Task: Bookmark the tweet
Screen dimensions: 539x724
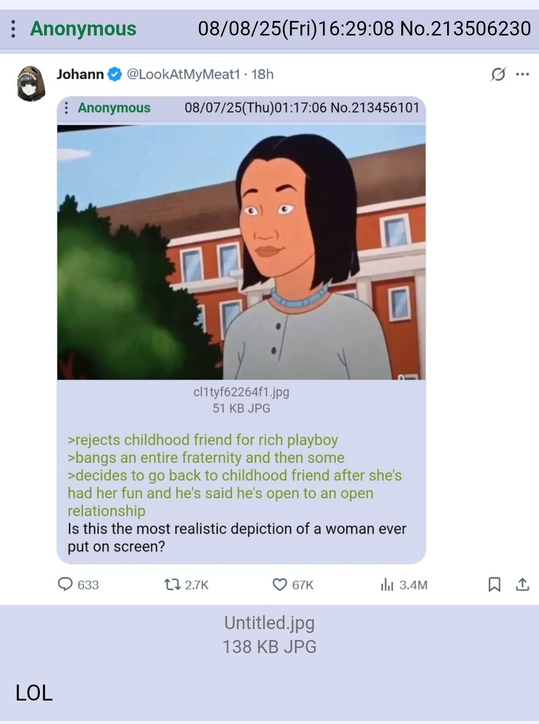Action: [494, 584]
